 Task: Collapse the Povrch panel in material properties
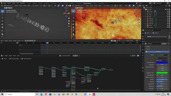click(x=148, y=49)
